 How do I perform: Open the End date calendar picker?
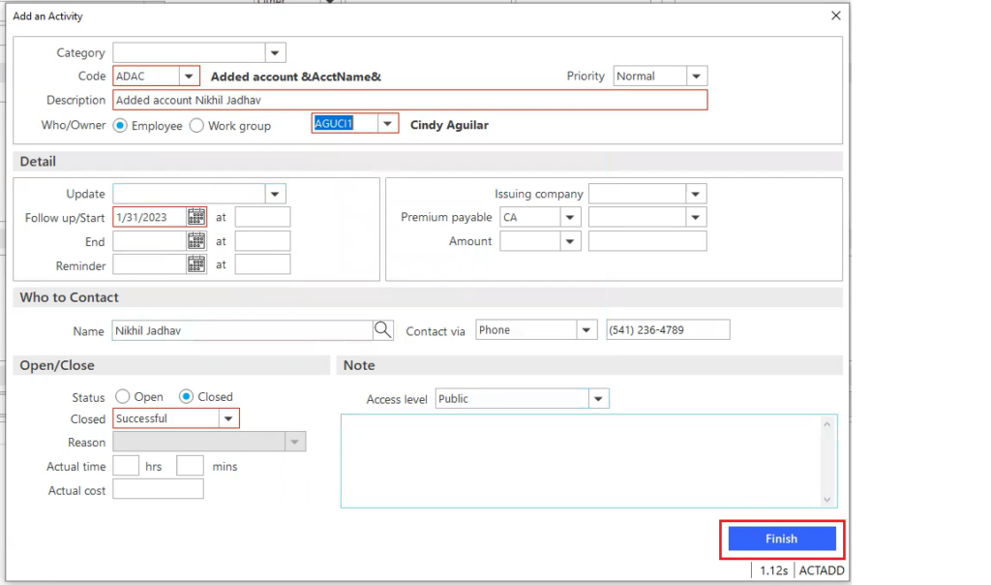[195, 241]
